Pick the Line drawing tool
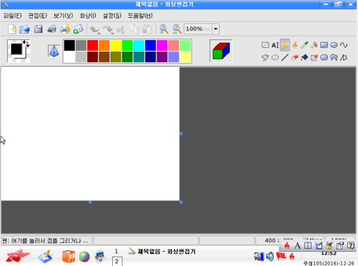 [x=285, y=58]
